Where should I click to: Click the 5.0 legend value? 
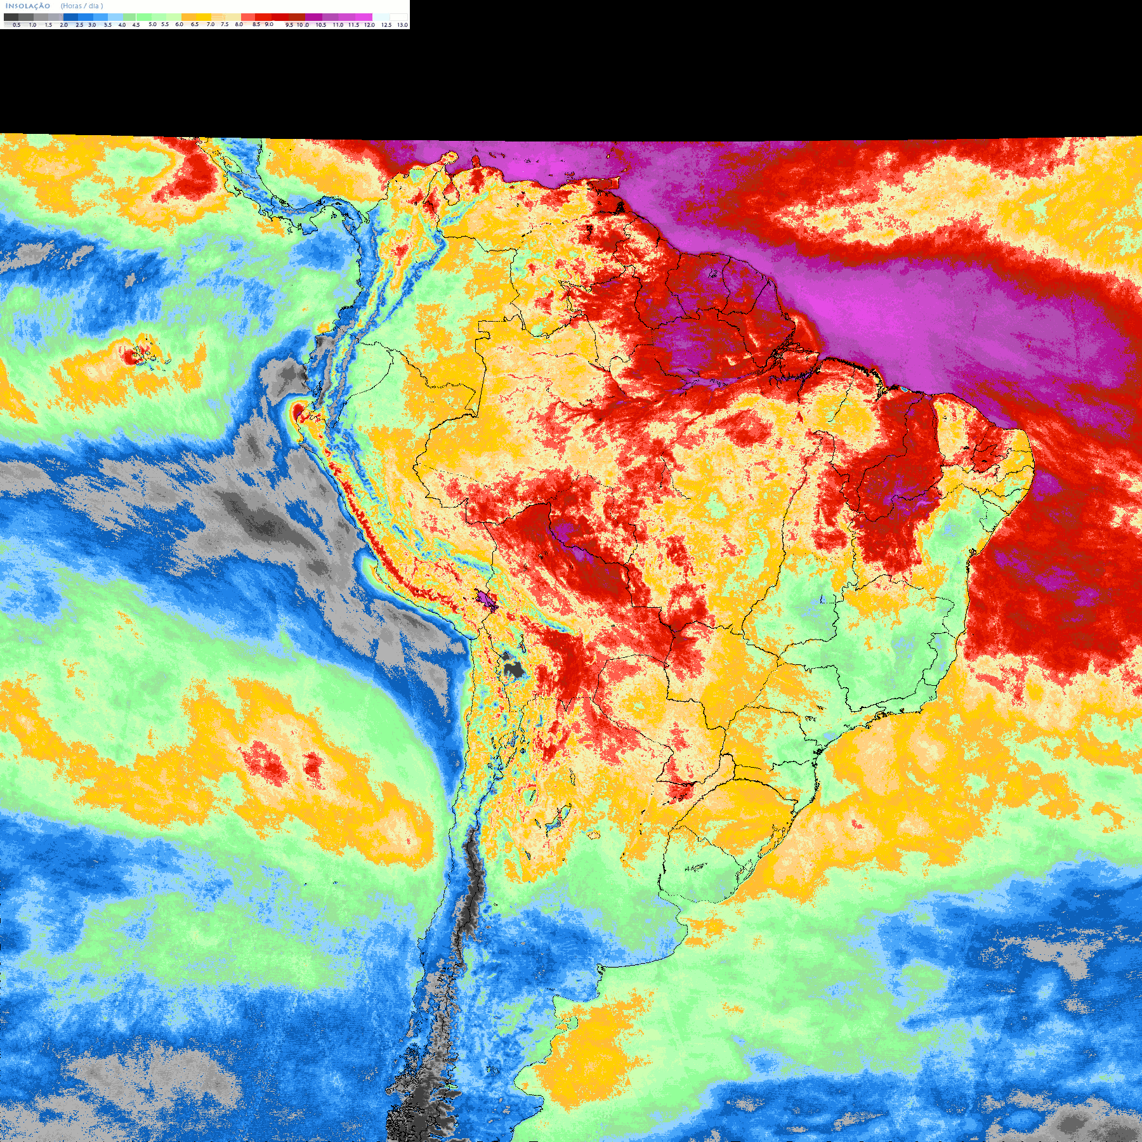point(152,24)
